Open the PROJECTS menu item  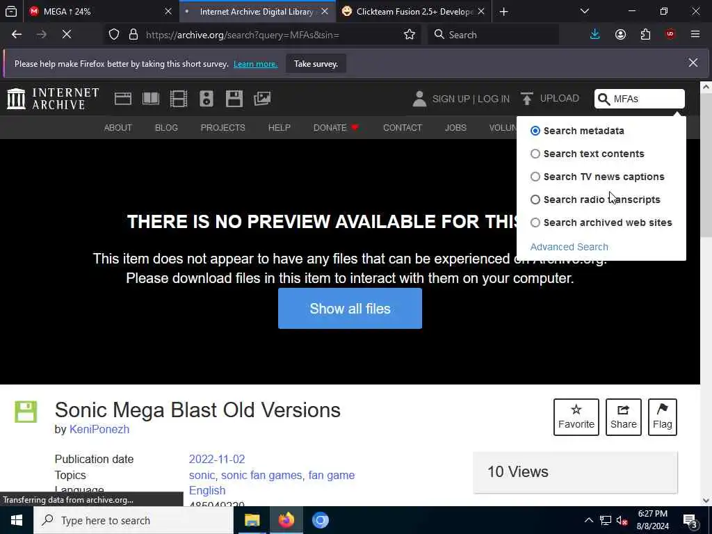coord(222,128)
